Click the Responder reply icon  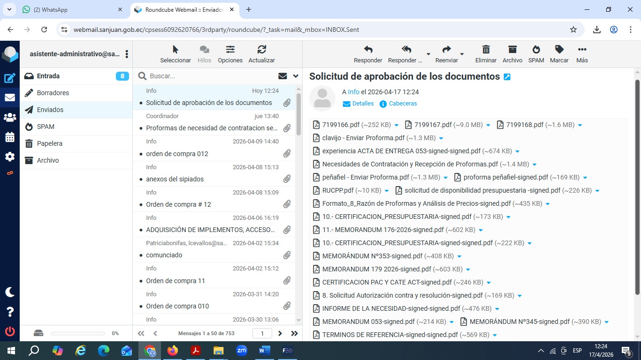[368, 54]
